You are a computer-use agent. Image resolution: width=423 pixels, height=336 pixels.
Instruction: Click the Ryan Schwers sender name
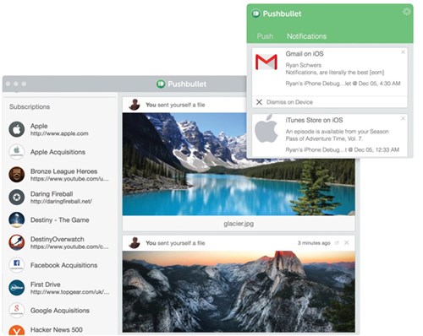click(304, 65)
